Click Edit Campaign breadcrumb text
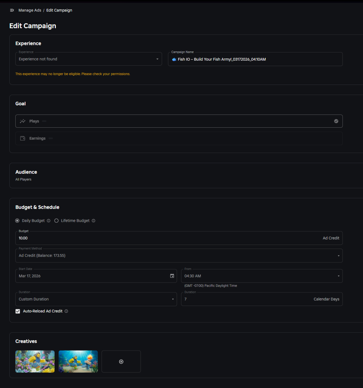Image resolution: width=363 pixels, height=388 pixels. coord(59,10)
